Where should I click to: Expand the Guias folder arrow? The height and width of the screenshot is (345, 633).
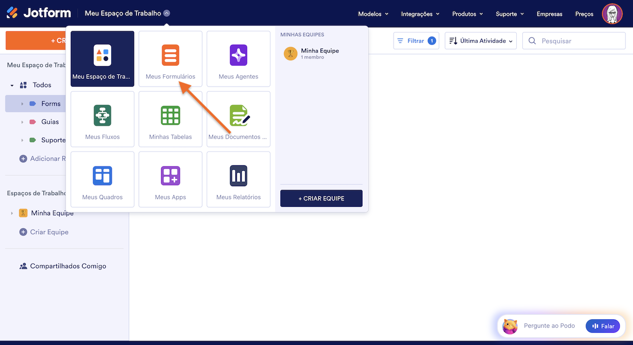pyautogui.click(x=22, y=122)
